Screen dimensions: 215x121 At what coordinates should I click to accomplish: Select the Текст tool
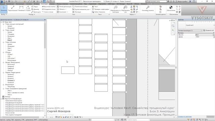coord(95,7)
